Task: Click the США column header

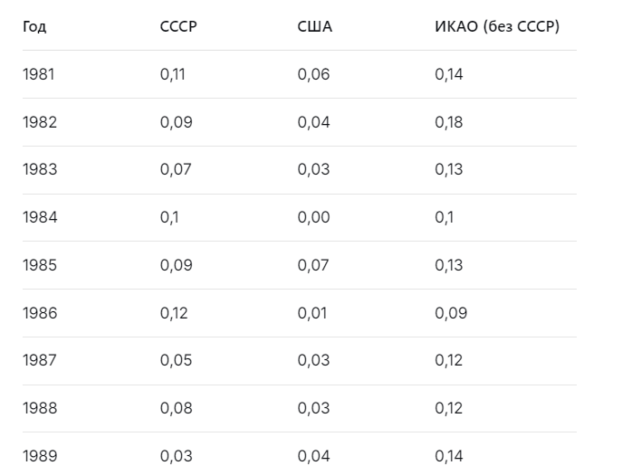Action: 315,26
